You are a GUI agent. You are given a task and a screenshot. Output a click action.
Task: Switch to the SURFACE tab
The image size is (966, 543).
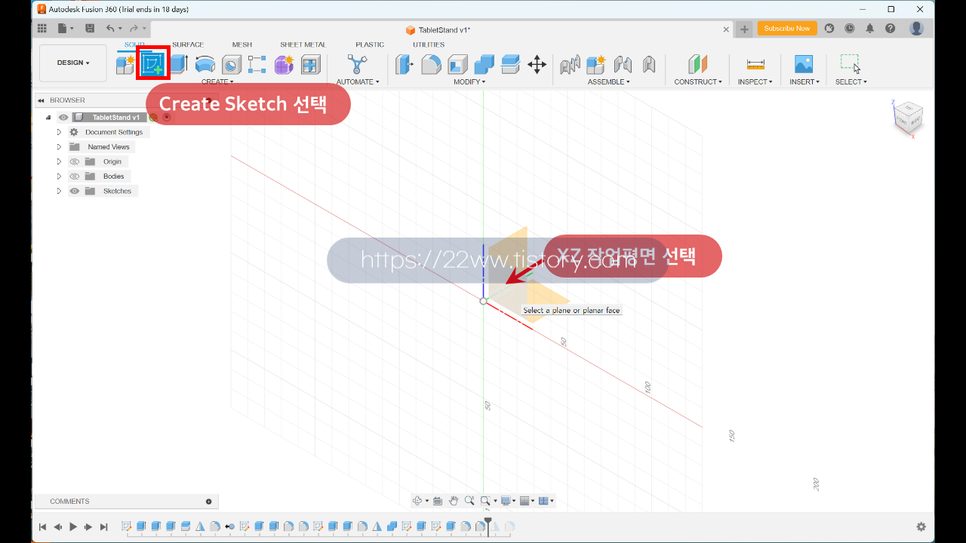188,44
